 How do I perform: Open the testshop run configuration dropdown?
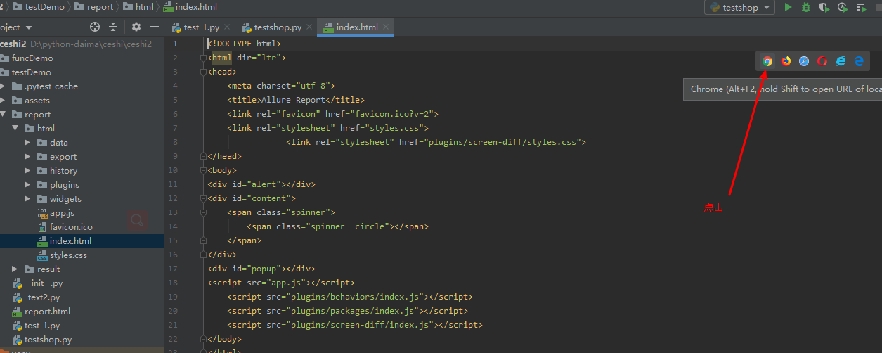tap(740, 7)
